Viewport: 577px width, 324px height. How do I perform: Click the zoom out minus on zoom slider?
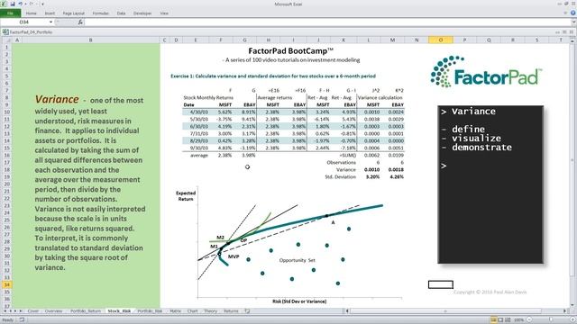pyautogui.click(x=529, y=320)
